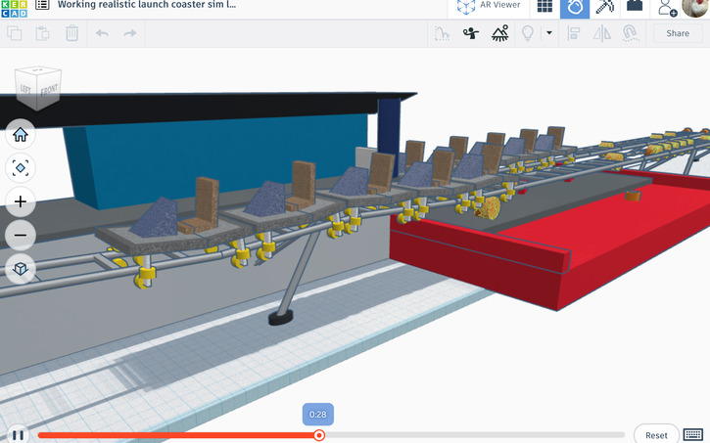The width and height of the screenshot is (710, 443).
Task: Open the scene environment settings icon
Action: pyautogui.click(x=499, y=33)
